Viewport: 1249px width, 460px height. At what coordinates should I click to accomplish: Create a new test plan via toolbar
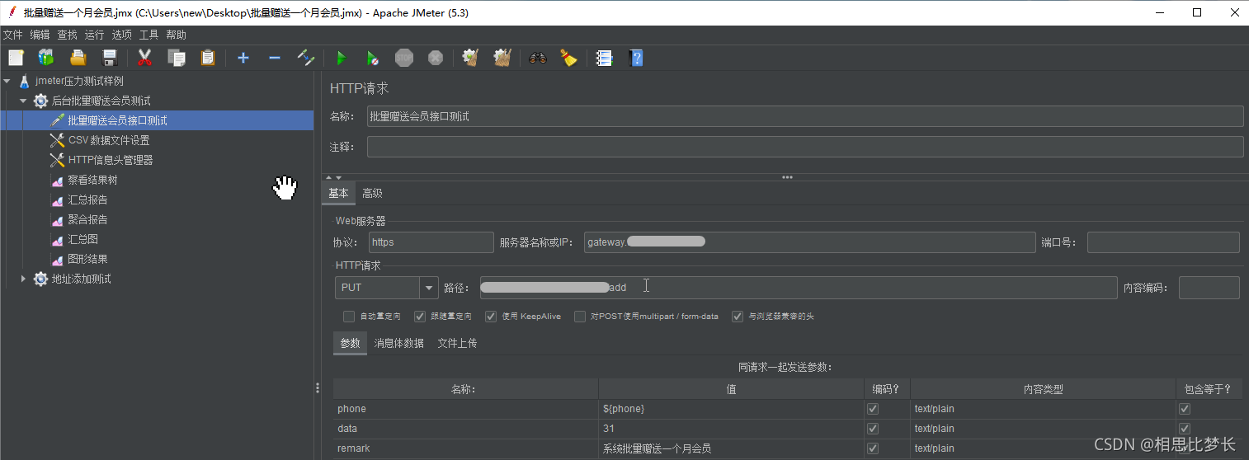click(16, 58)
